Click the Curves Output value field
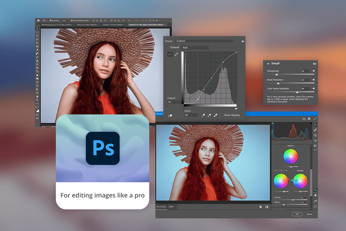This screenshot has width=346, height=231. (174, 102)
